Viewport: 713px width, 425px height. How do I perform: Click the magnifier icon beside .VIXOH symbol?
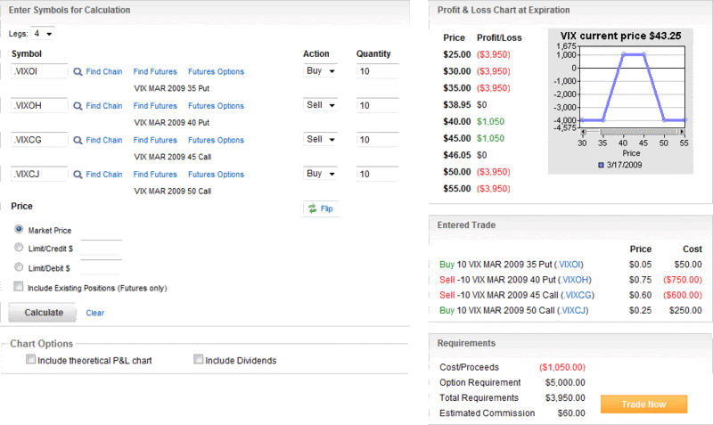78,106
